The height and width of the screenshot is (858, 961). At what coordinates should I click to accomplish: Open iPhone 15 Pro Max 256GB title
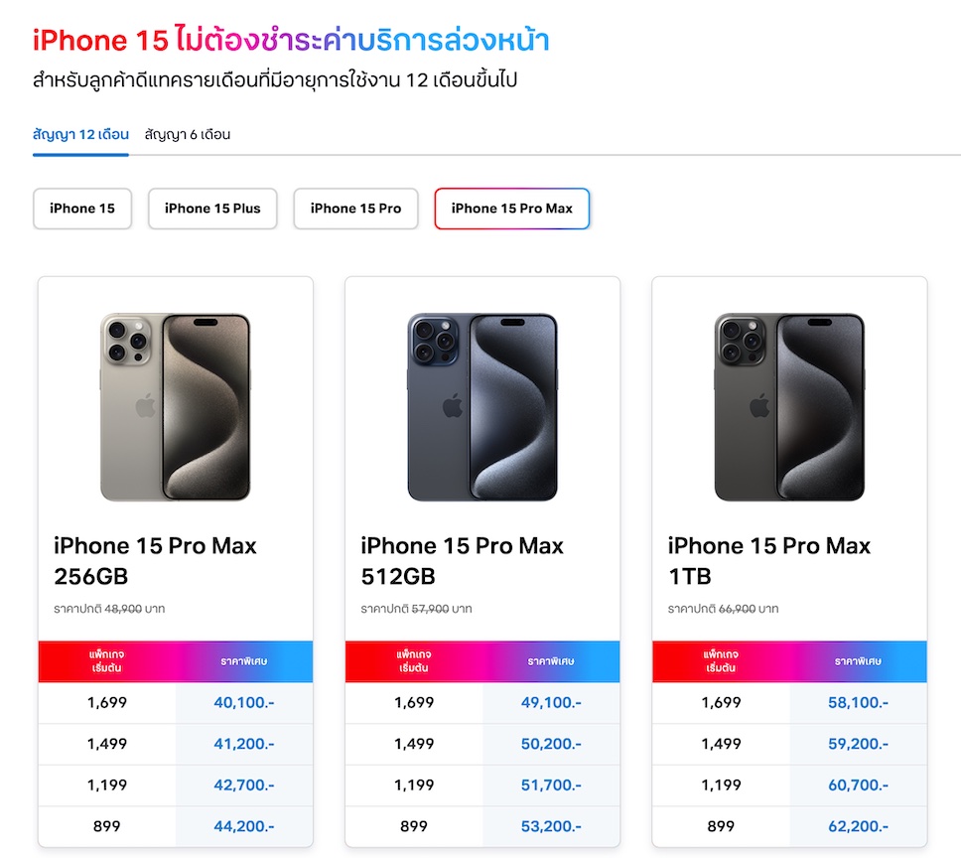[155, 561]
